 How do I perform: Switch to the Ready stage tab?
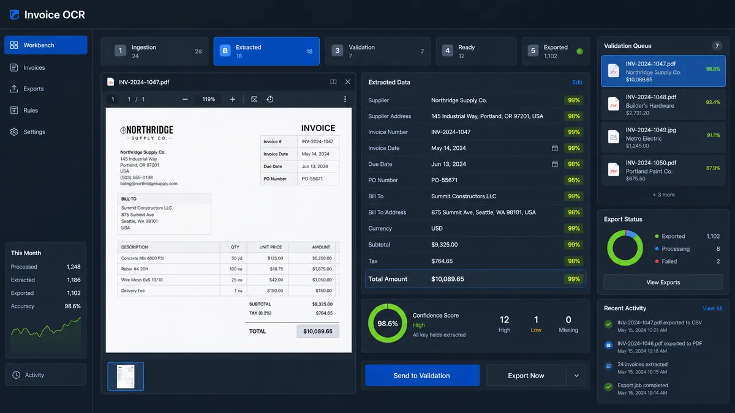tap(477, 51)
